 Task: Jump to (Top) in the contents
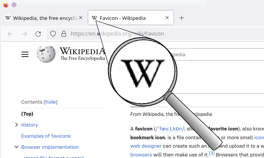click(x=27, y=114)
